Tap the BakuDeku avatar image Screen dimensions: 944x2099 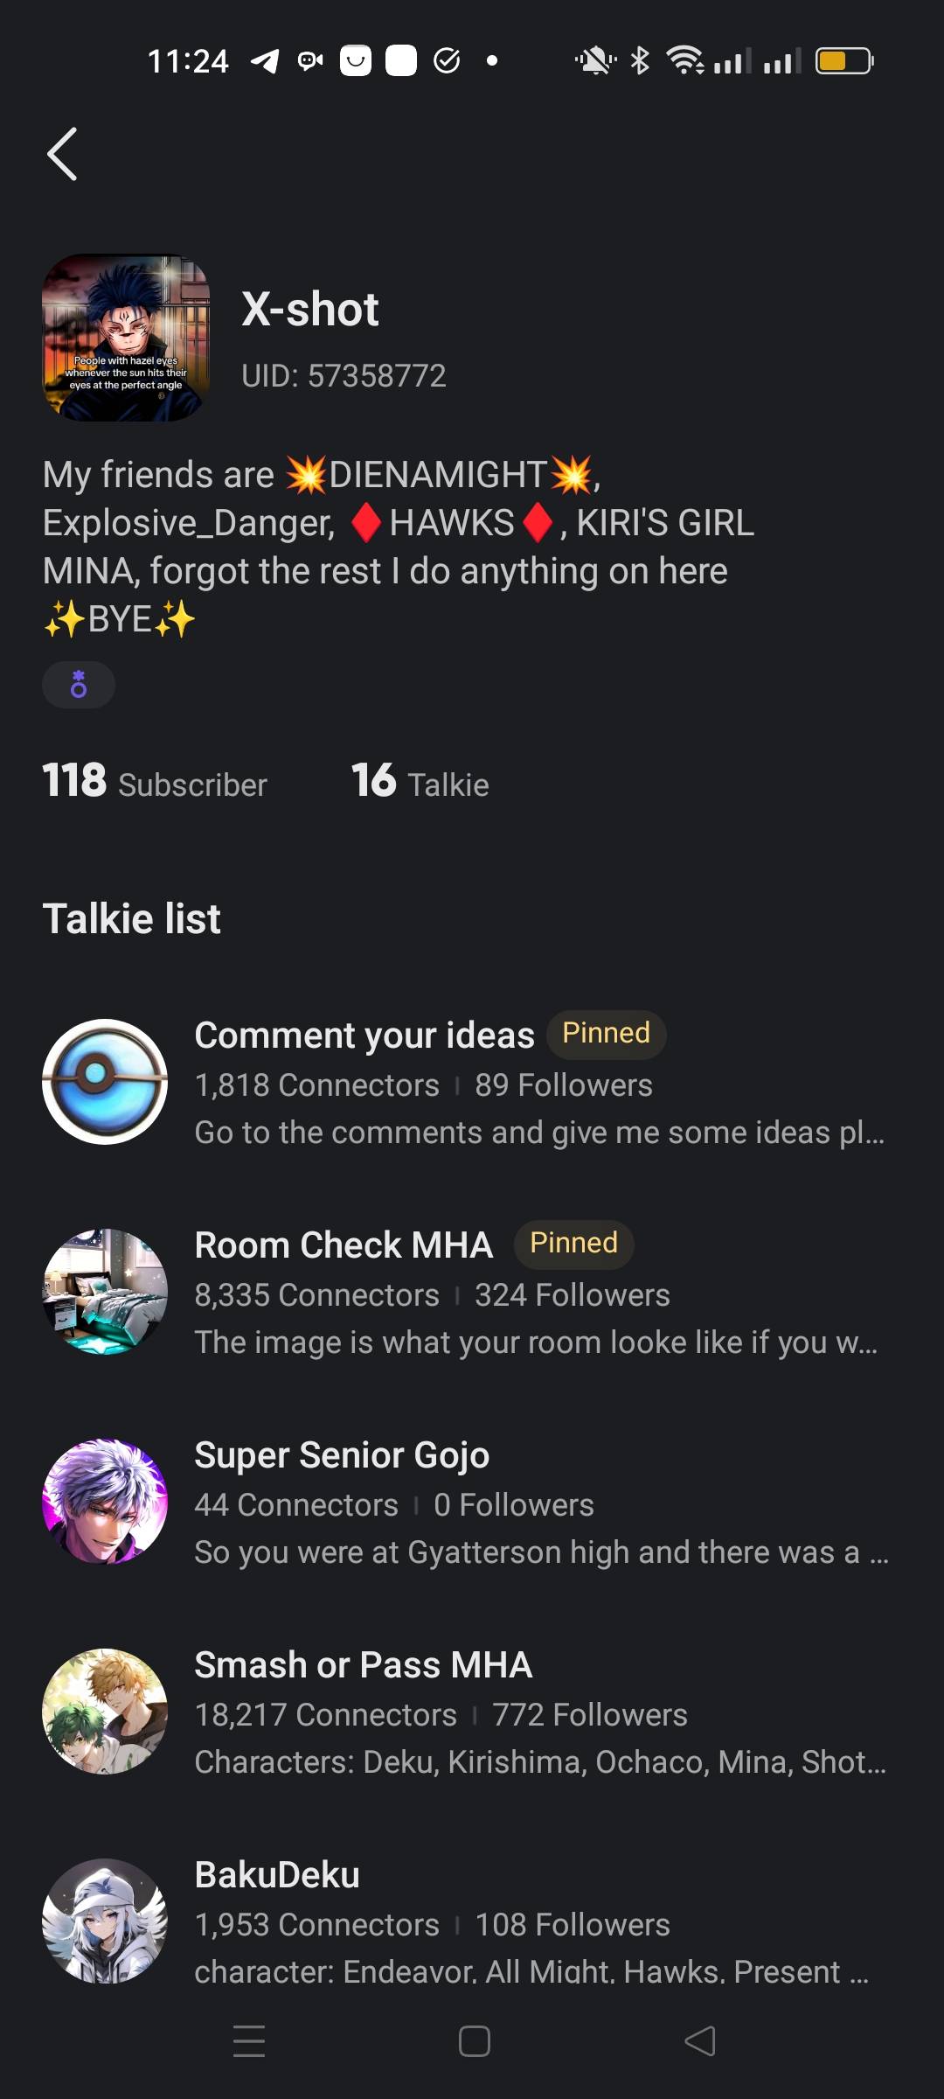(105, 1921)
